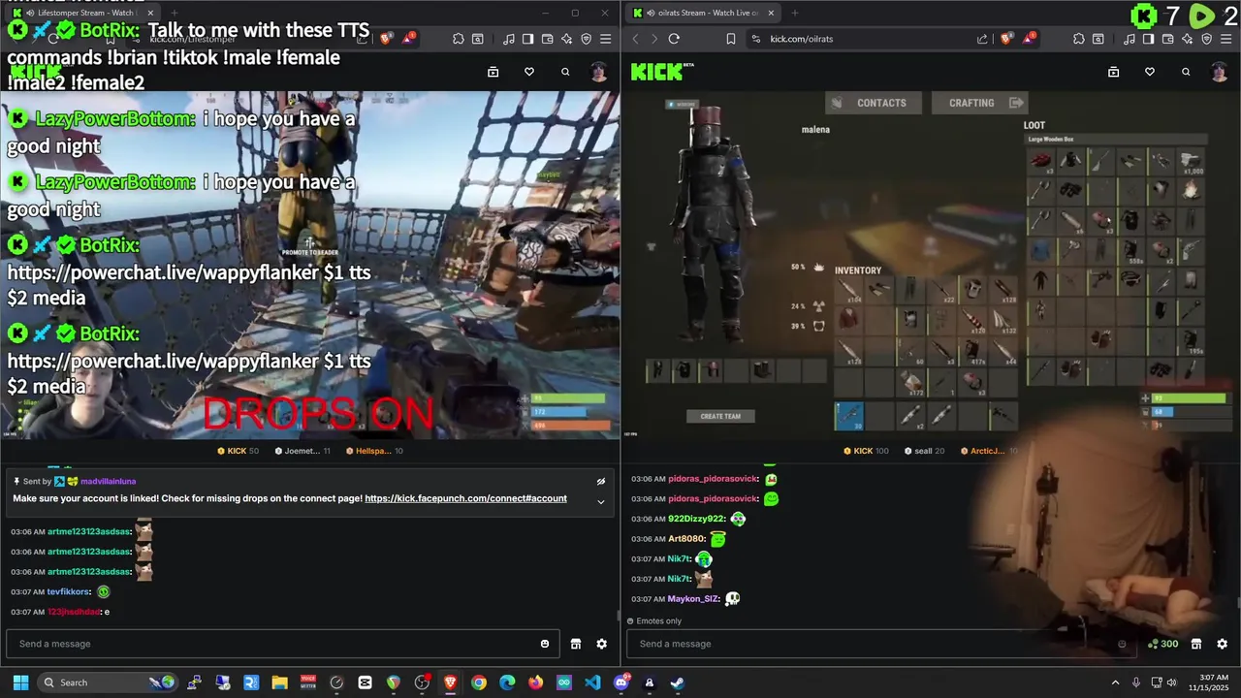This screenshot has height=698, width=1241.
Task: Bookmark the kick.com/oilrats page
Action: click(x=731, y=39)
